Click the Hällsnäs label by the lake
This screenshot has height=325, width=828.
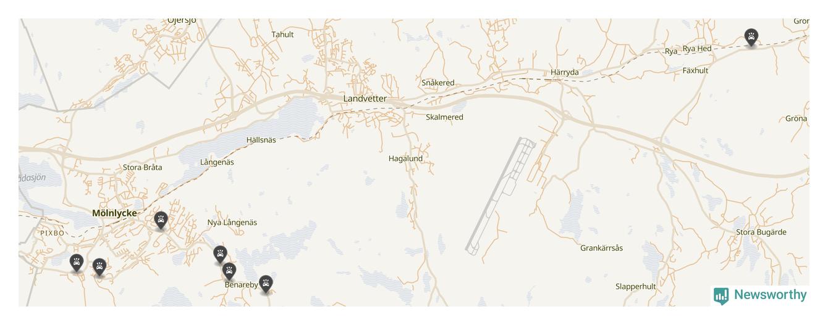[261, 140]
